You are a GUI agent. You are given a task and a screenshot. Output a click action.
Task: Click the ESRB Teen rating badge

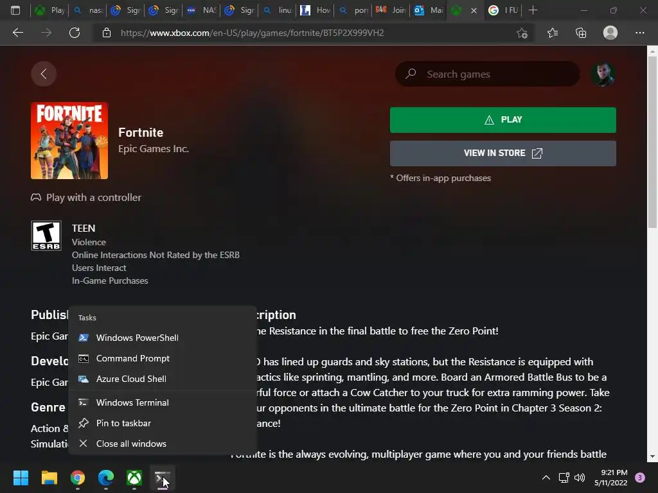[x=46, y=236]
